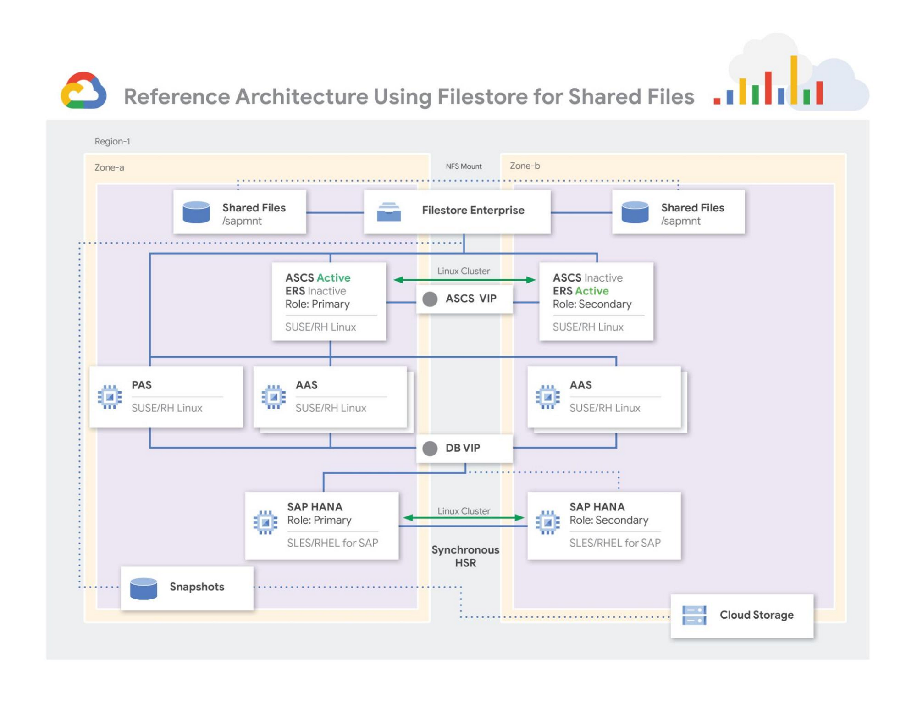This screenshot has width=917, height=721.
Task: Click Linux Cluster label above ASCS VIP
Action: pos(464,271)
